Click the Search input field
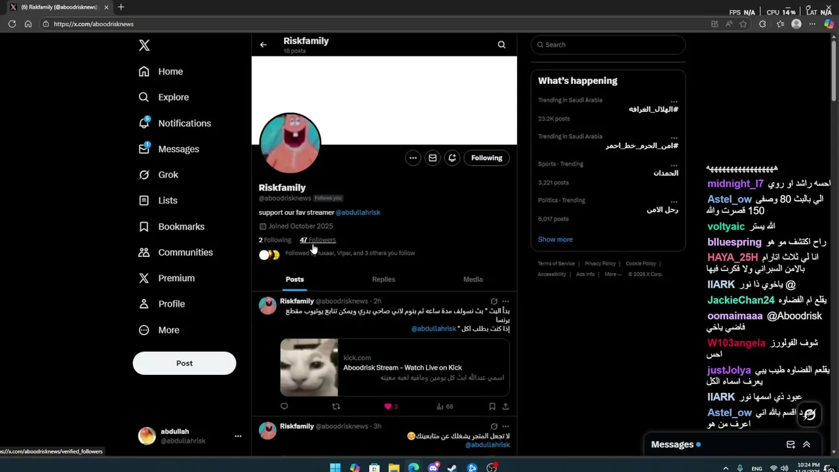 click(608, 45)
